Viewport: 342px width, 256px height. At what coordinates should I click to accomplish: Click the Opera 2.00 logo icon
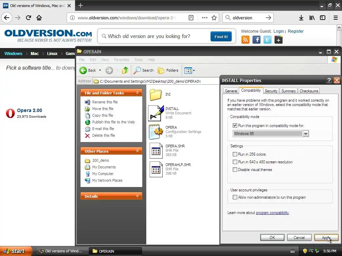click(10, 113)
